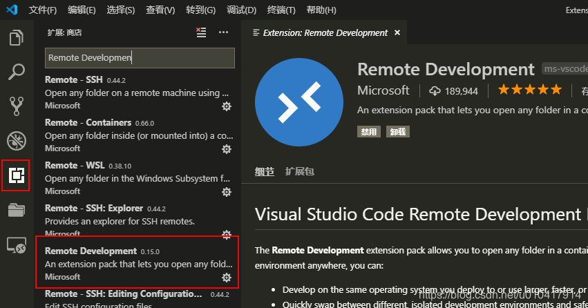
Task: Select Remote - WSL extension in list
Action: (x=137, y=178)
